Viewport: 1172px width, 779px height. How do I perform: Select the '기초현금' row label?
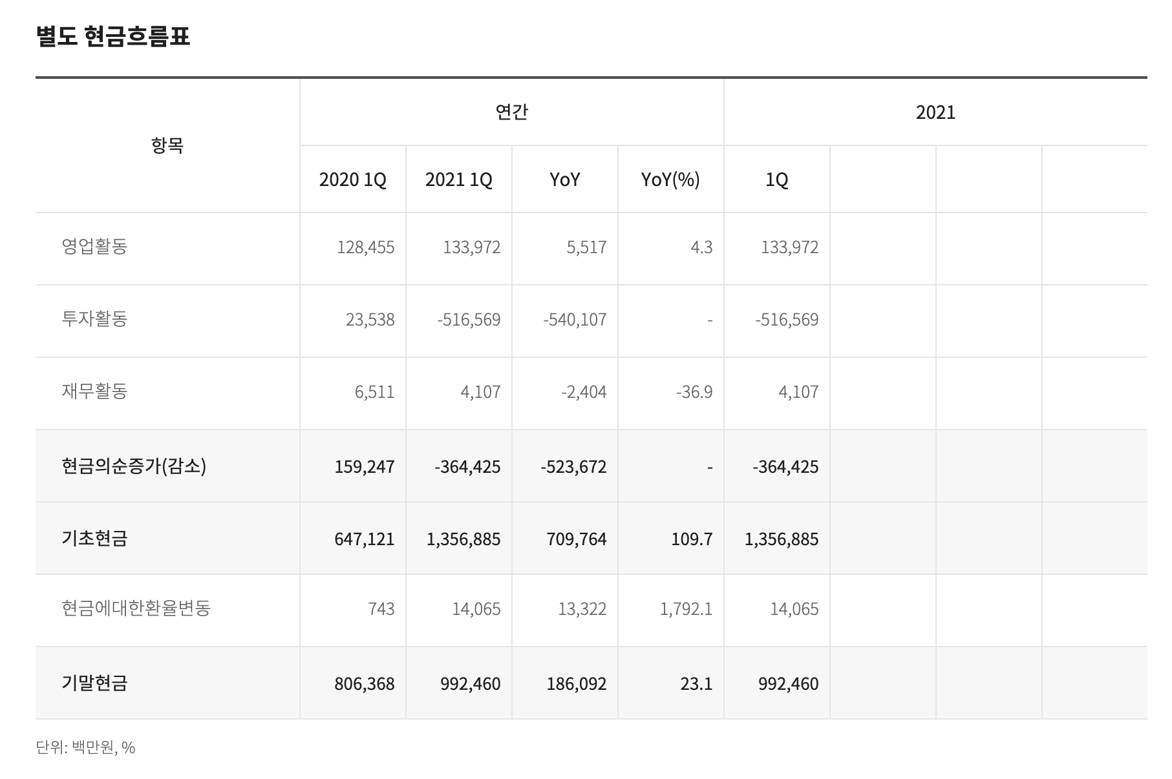click(x=94, y=538)
